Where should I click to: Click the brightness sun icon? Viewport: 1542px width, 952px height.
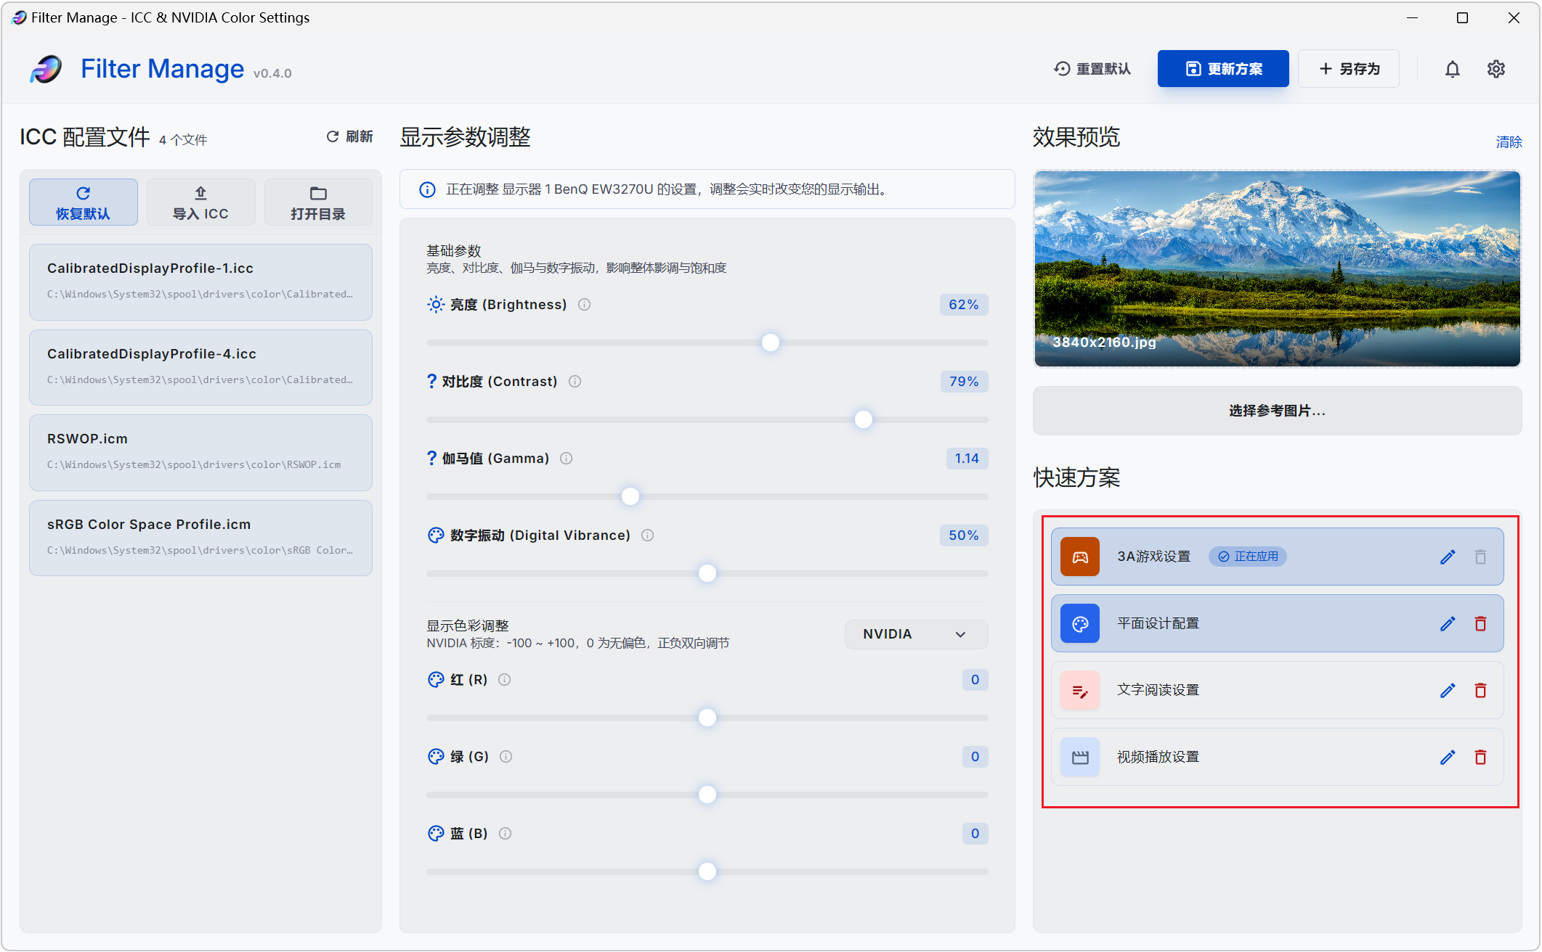coord(435,305)
